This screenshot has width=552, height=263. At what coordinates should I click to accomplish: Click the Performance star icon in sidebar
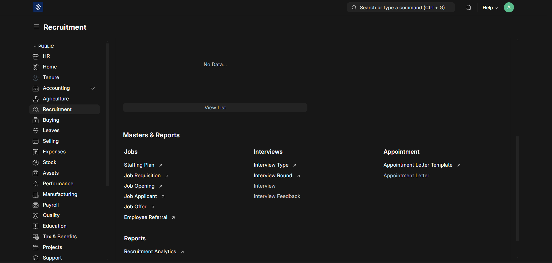[36, 184]
